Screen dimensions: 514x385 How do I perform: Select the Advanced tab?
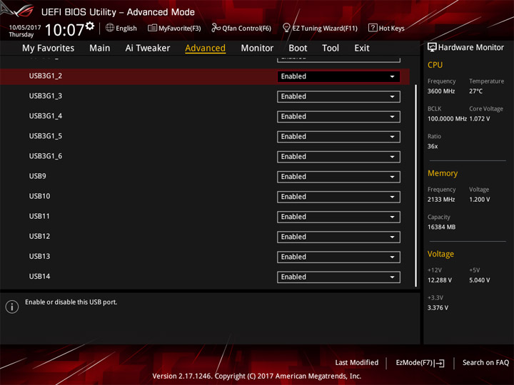coord(205,48)
